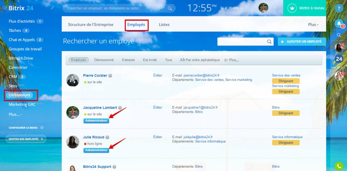Select the Employés filter pill
This screenshot has height=171, width=347.
(x=79, y=60)
